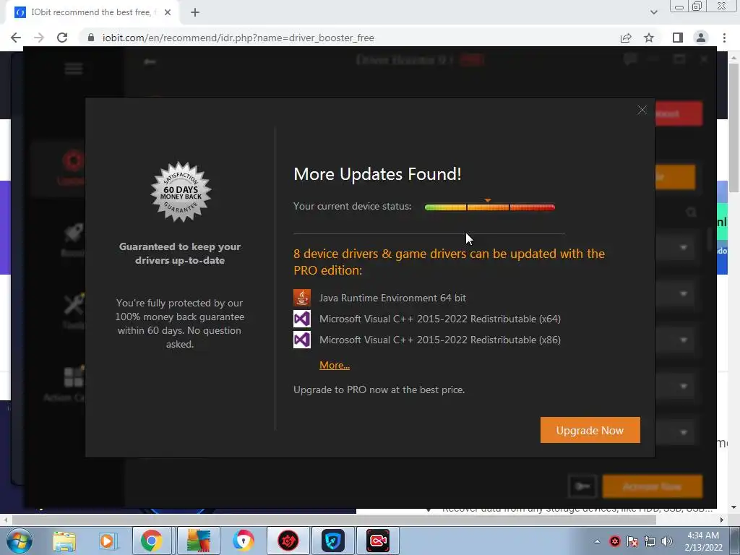The width and height of the screenshot is (740, 555).
Task: Click the key icon beside Activate Now
Action: coord(582,486)
